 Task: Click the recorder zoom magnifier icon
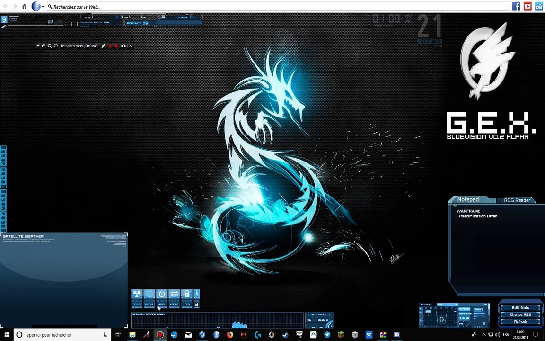pyautogui.click(x=50, y=46)
